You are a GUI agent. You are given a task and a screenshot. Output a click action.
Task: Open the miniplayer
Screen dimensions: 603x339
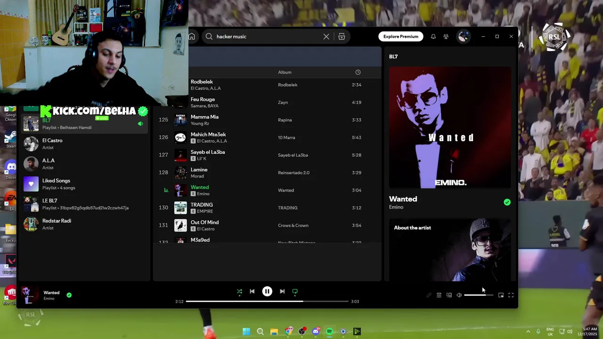pos(501,295)
